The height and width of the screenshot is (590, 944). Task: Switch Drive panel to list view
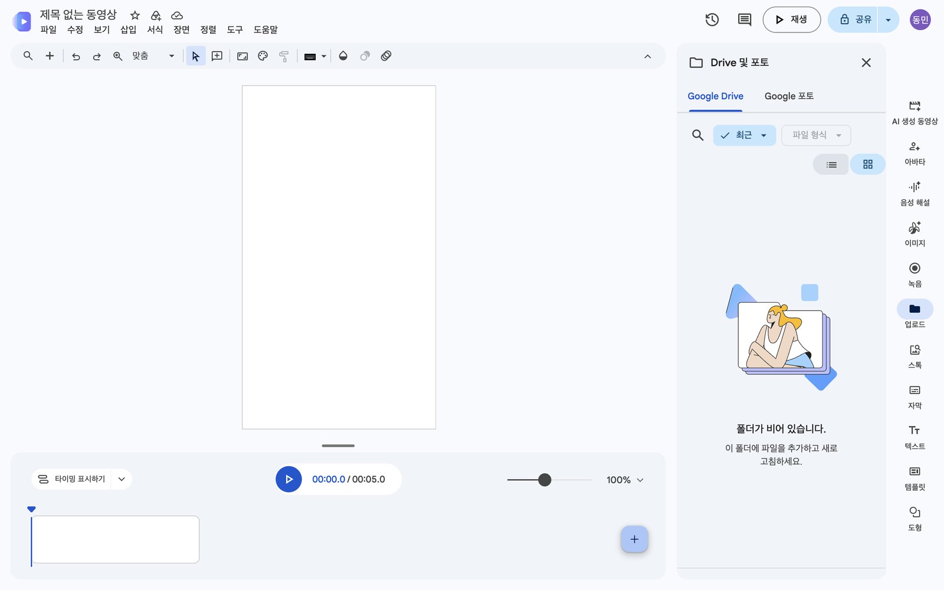[831, 165]
